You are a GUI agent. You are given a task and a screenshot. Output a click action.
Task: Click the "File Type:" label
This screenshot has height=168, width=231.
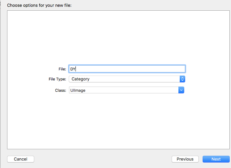[x=57, y=79]
